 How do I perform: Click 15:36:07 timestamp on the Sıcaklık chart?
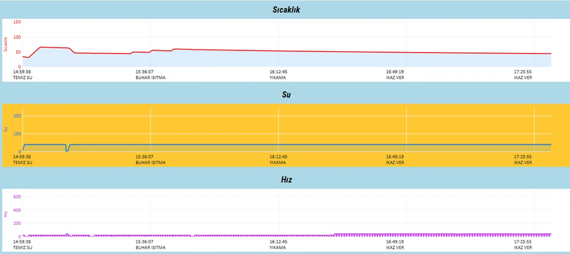(147, 72)
